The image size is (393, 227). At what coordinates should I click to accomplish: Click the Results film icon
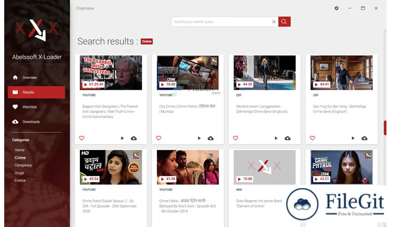[x=16, y=92]
